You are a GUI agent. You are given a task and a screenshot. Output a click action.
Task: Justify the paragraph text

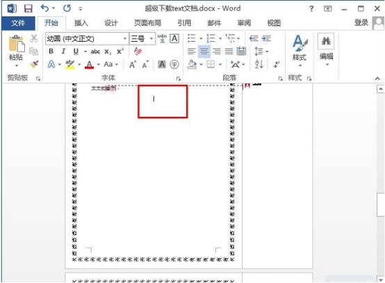coord(229,51)
